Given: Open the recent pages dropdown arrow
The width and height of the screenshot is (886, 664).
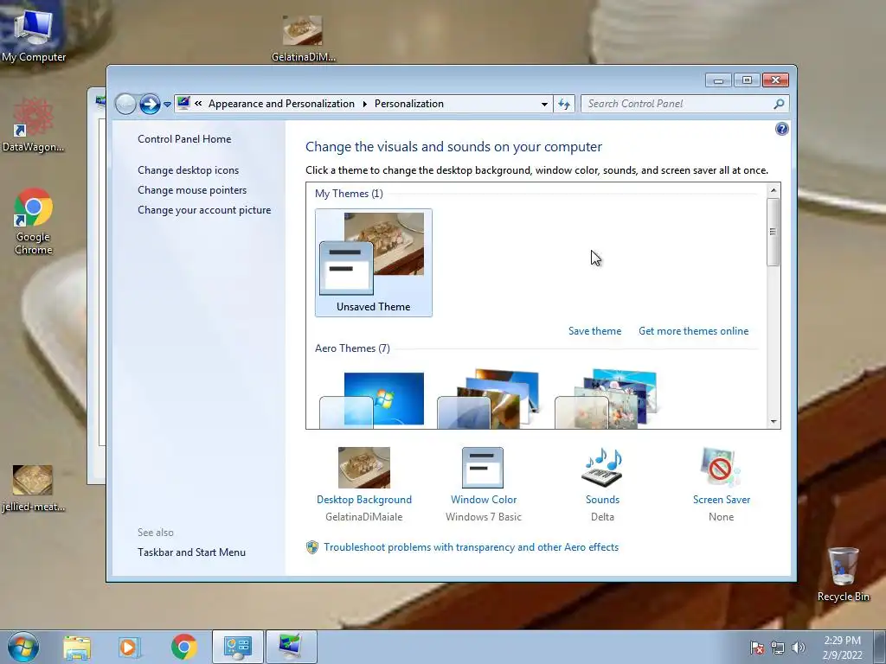Looking at the screenshot, I should (x=167, y=105).
